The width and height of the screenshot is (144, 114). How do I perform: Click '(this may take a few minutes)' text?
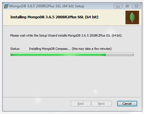click(x=92, y=49)
